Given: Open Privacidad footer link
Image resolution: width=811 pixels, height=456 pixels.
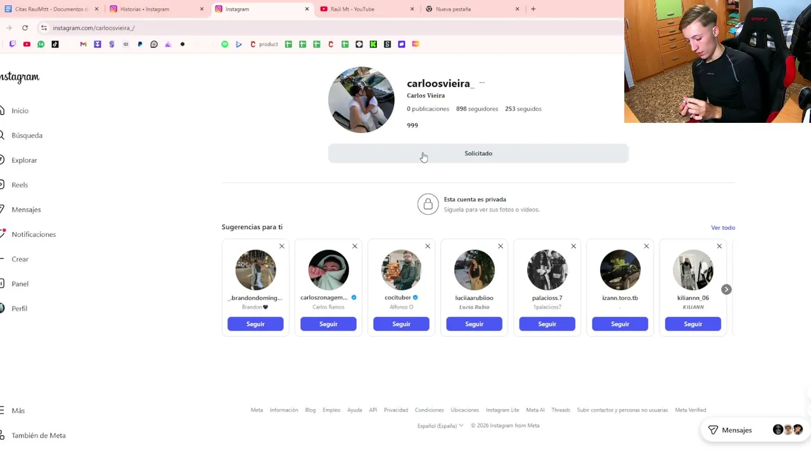Looking at the screenshot, I should pos(396,410).
